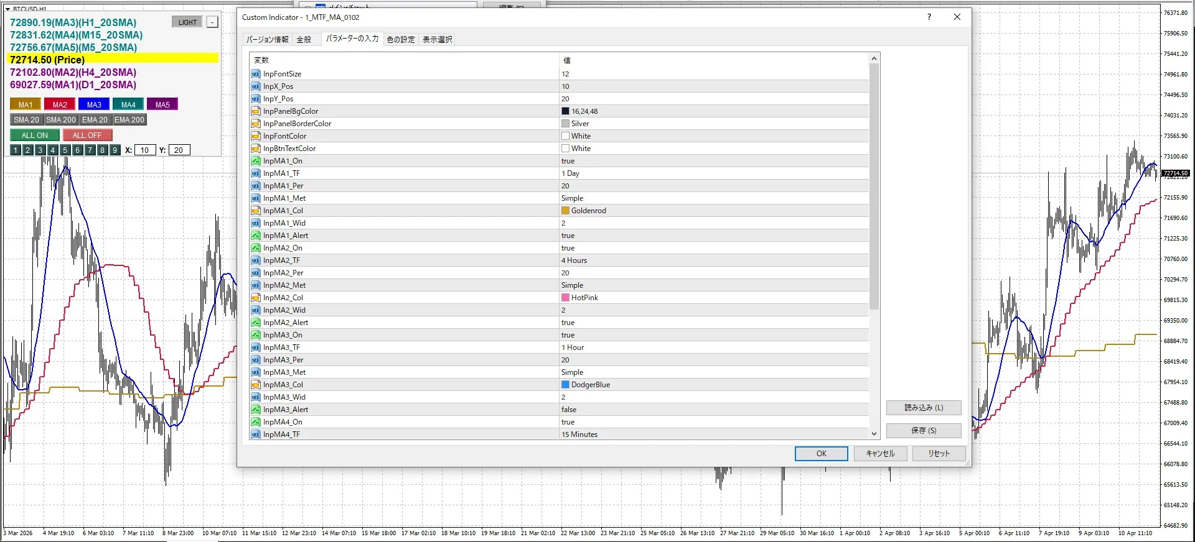The width and height of the screenshot is (1195, 542).
Task: Click the boolean icon beside InpMA4_On
Action: (x=255, y=422)
